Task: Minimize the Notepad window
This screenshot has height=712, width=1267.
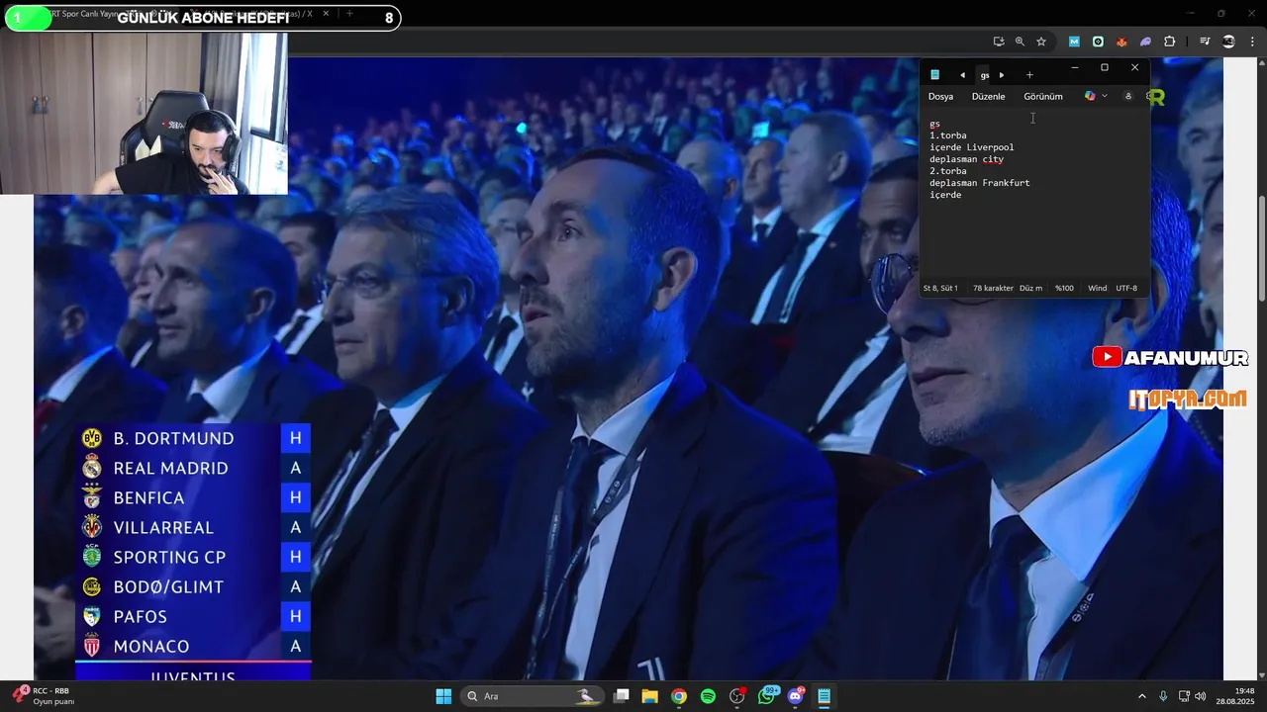Action: (x=1075, y=68)
